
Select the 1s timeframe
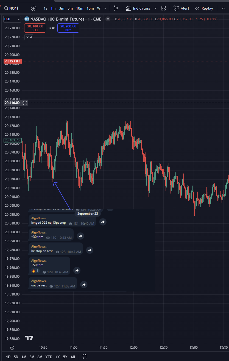[x=45, y=8]
